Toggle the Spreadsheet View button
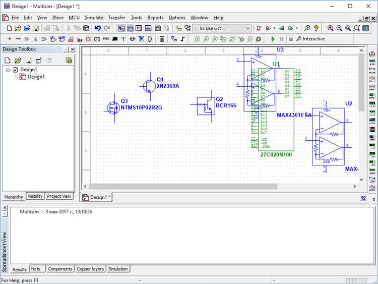 pos(130,28)
